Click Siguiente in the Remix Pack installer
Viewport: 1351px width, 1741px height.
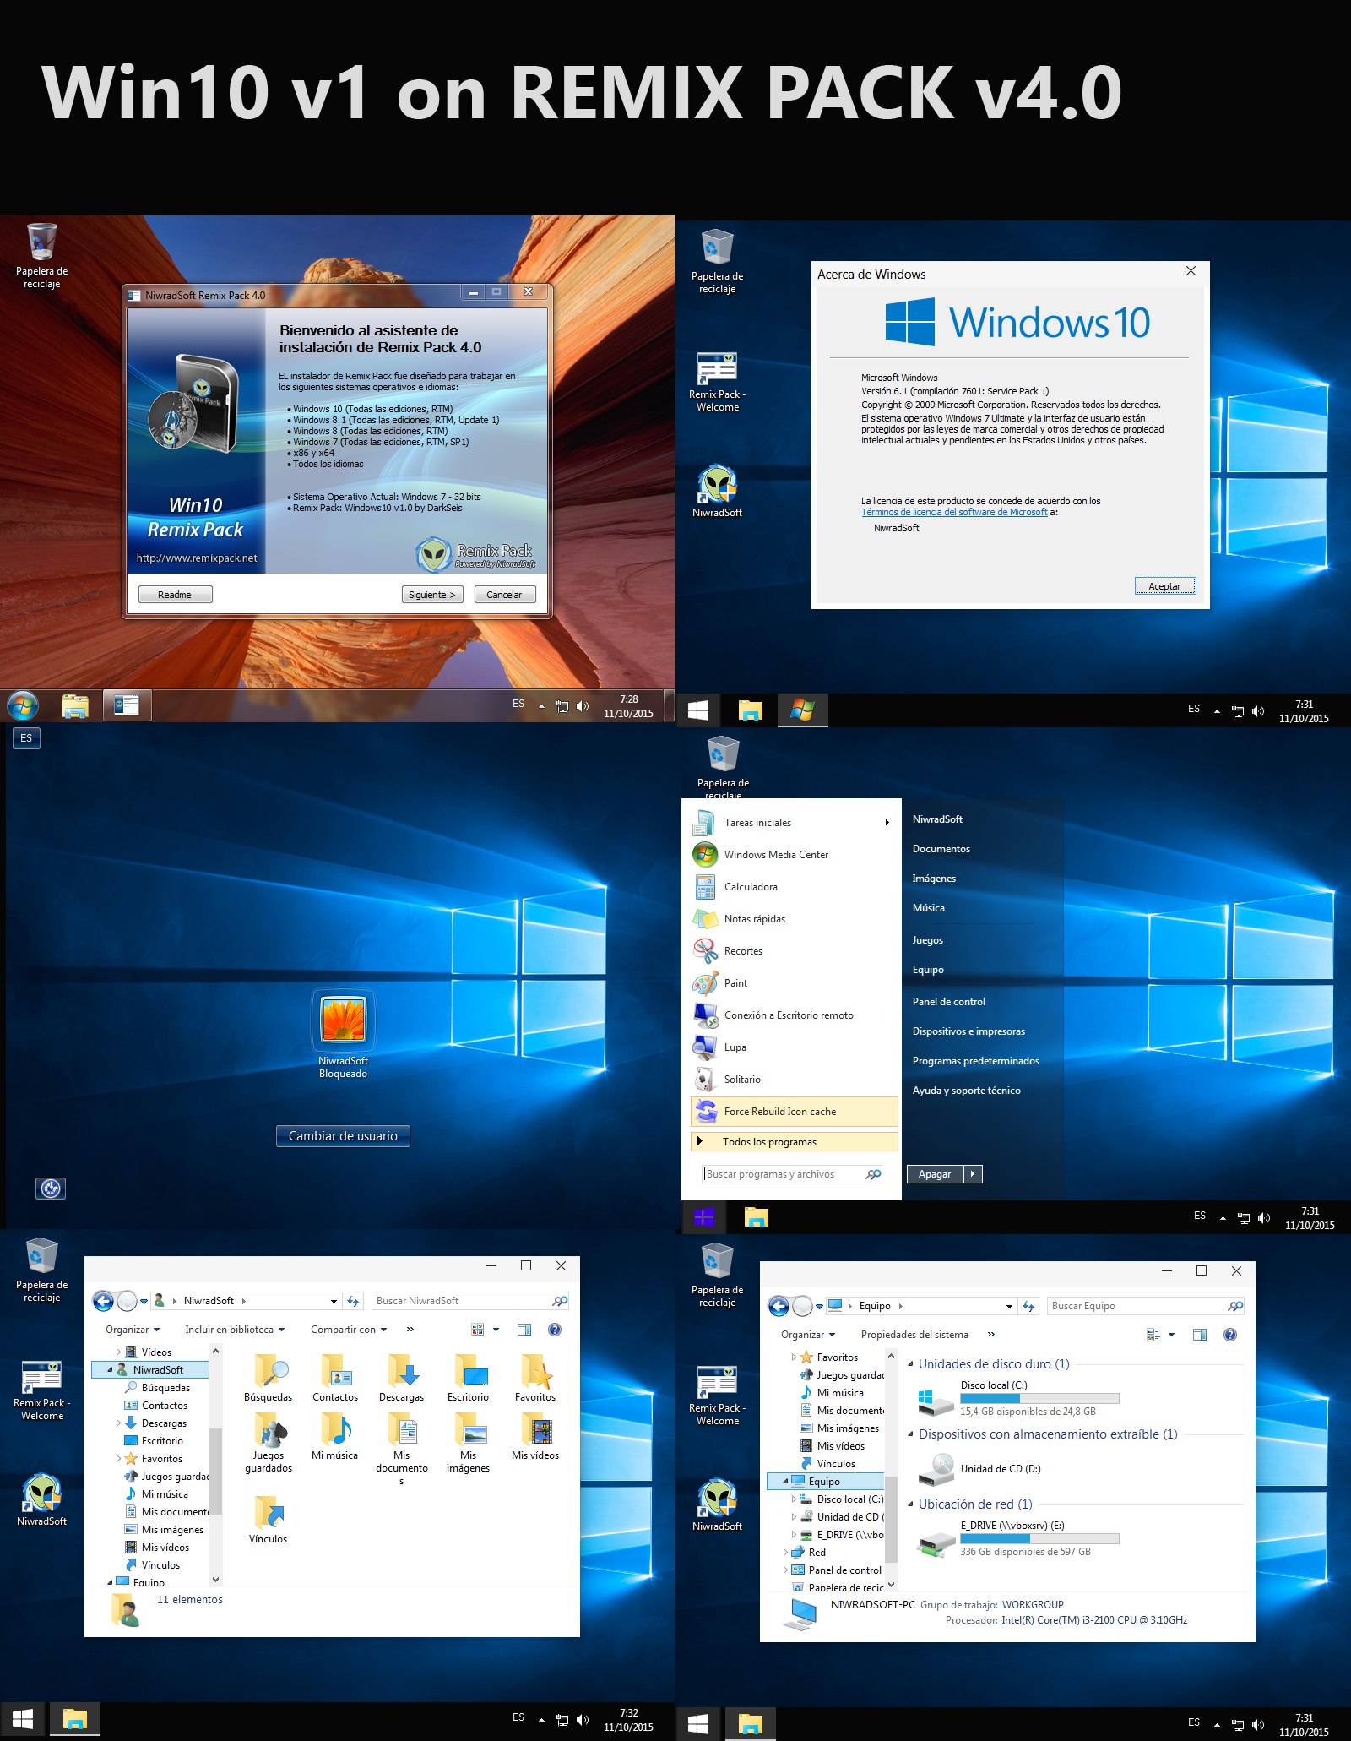(x=431, y=594)
